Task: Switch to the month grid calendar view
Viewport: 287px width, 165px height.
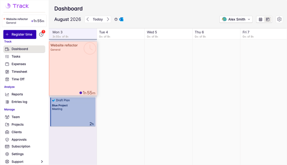Action: (260, 19)
